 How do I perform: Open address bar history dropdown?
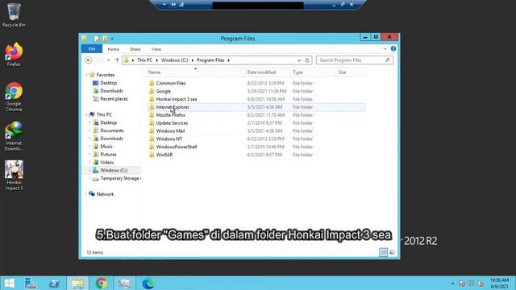pos(299,60)
